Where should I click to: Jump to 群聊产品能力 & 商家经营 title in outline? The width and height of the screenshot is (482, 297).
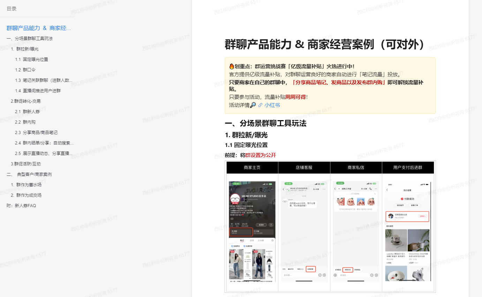point(39,28)
